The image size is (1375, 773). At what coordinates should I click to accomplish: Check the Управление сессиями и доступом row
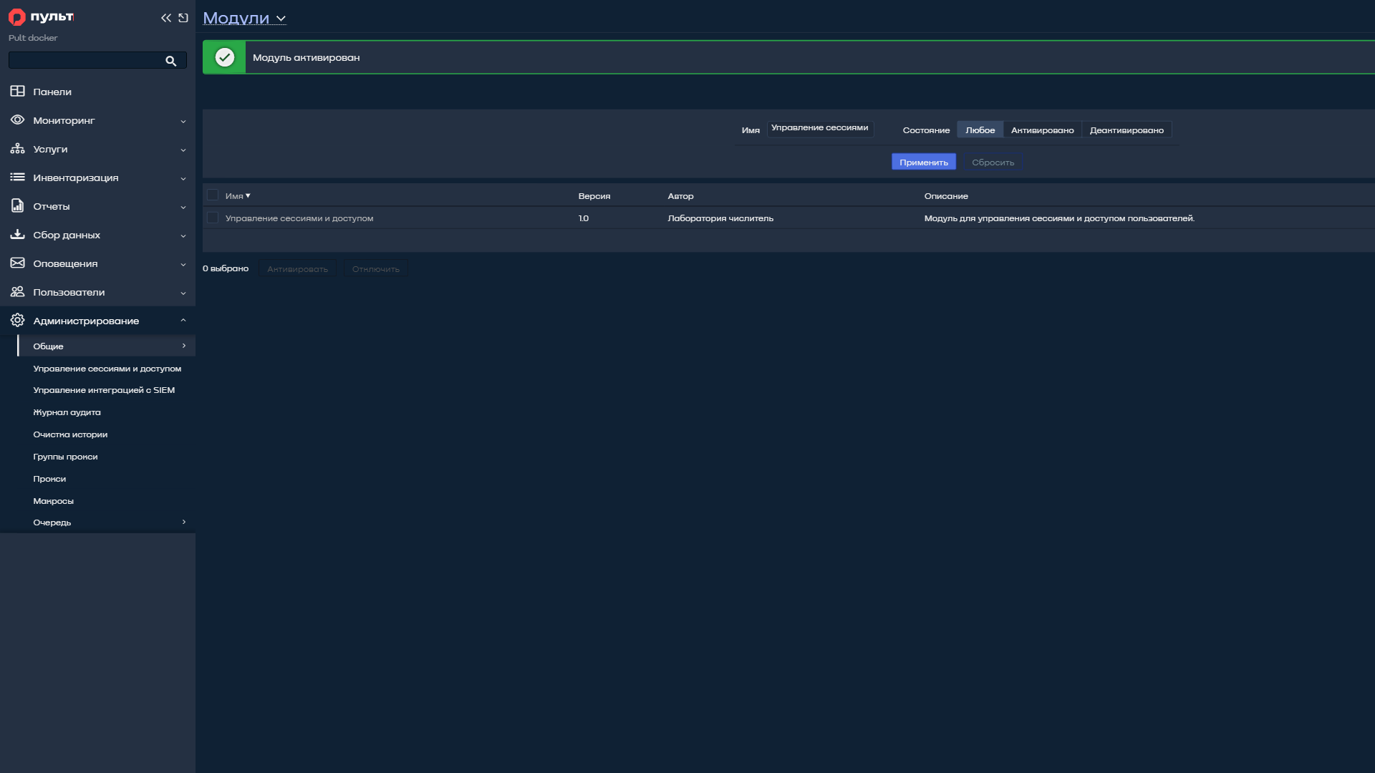click(x=213, y=218)
